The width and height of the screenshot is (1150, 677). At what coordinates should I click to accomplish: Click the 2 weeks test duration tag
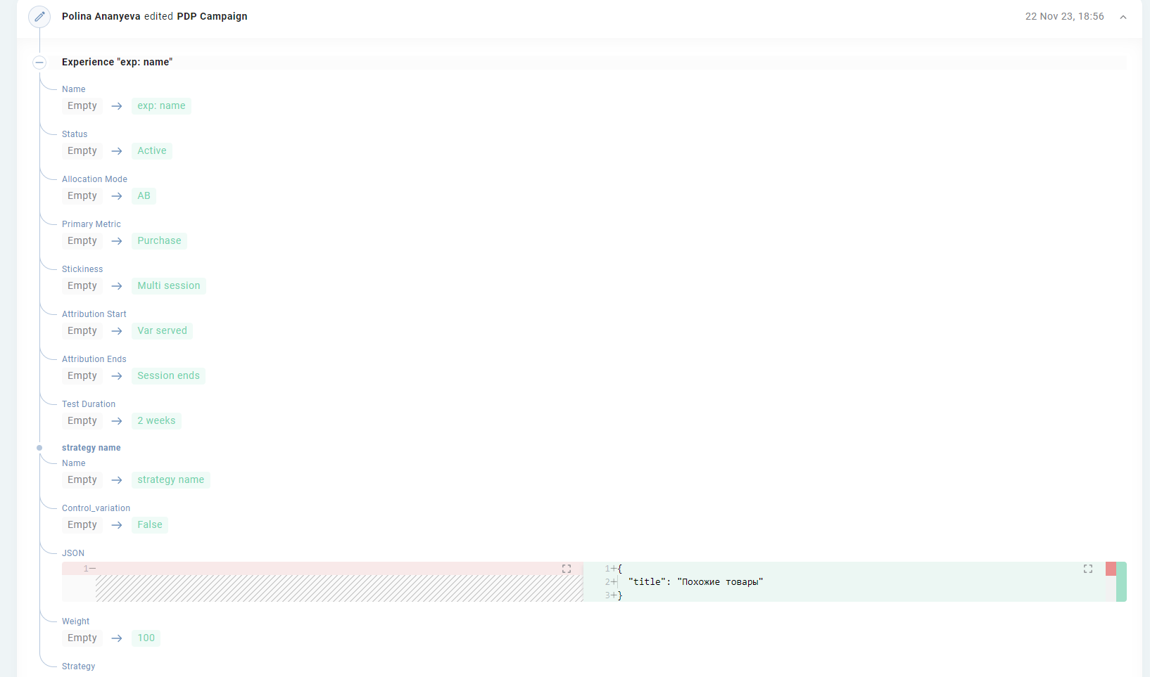[x=156, y=421]
